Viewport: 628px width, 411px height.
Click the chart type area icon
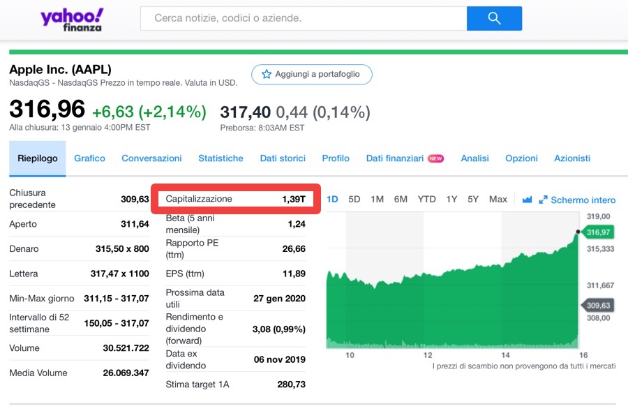tap(527, 200)
